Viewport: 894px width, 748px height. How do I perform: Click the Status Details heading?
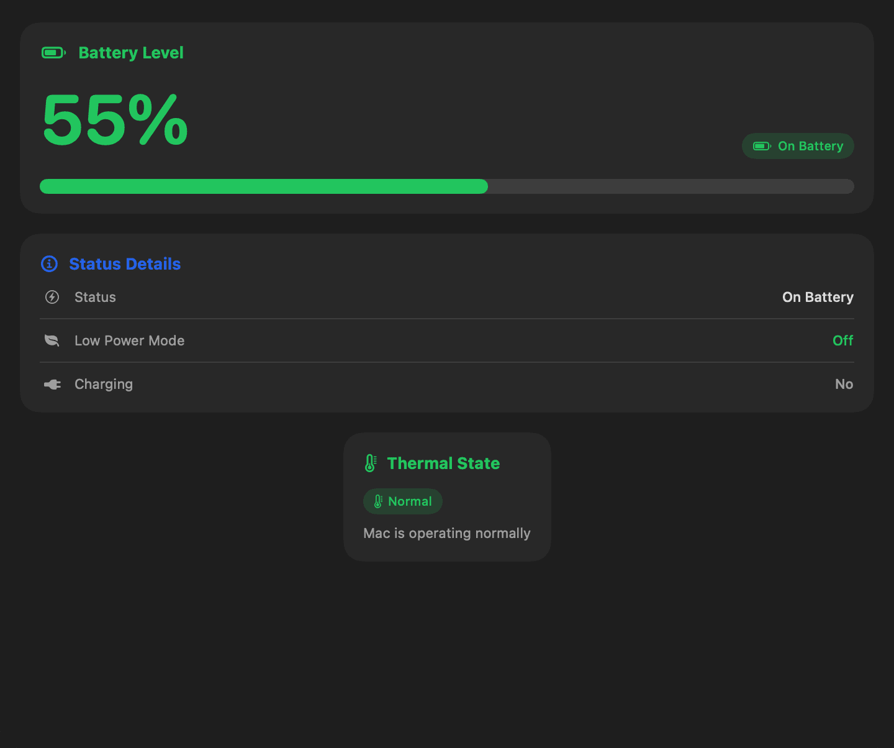125,264
